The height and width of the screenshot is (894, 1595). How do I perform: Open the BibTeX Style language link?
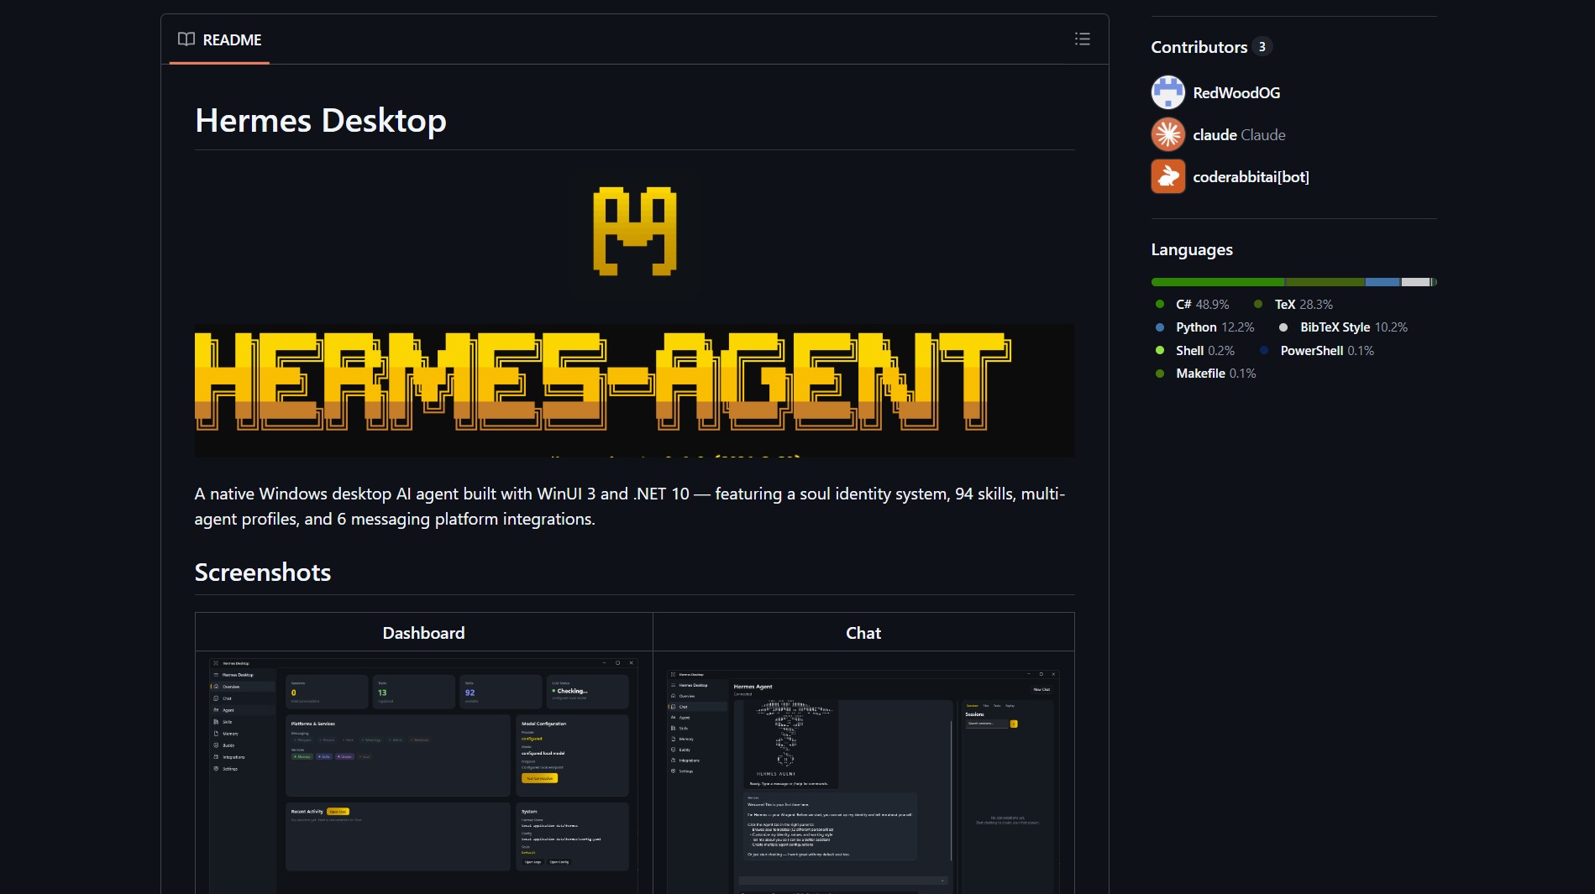click(x=1352, y=327)
